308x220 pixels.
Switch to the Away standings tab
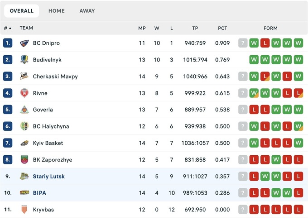tap(87, 11)
